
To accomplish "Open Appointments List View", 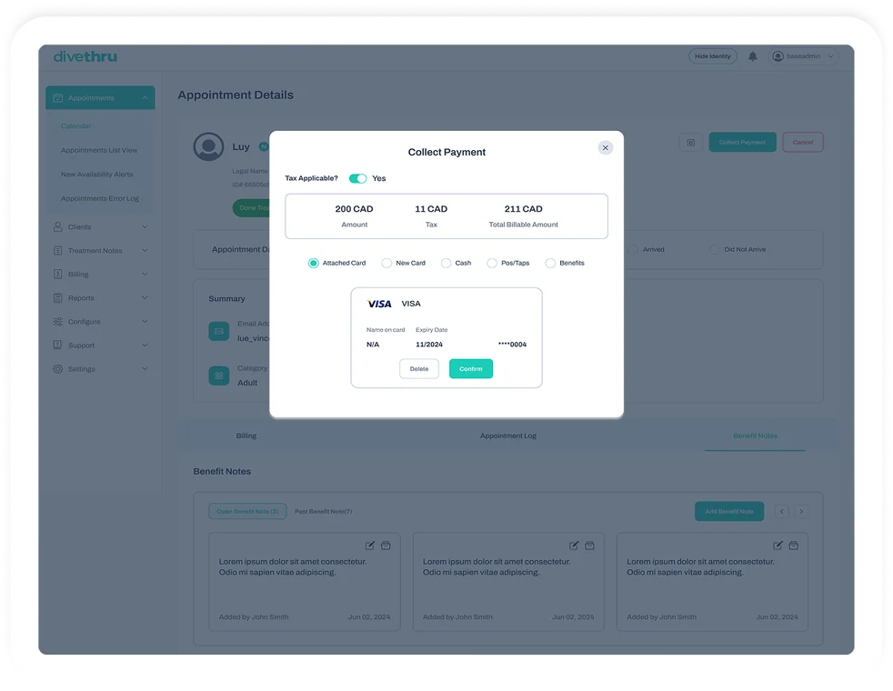I will [x=99, y=150].
